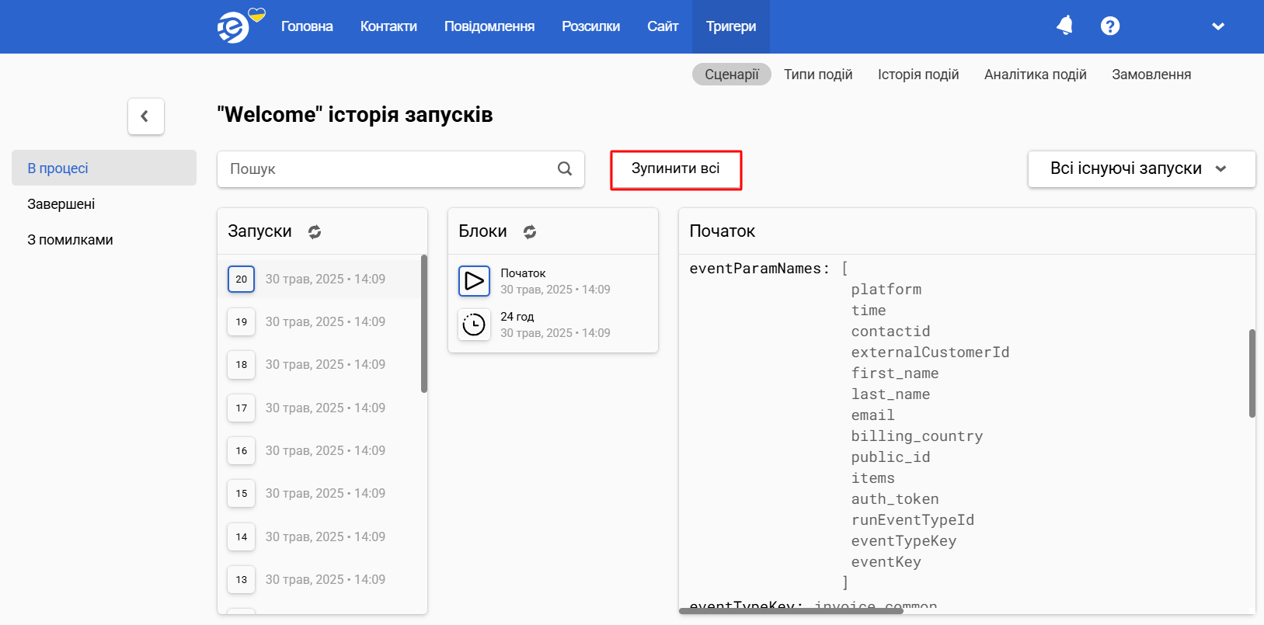Click the search magnifier icon
Screen dimensions: 1264x625
(565, 168)
